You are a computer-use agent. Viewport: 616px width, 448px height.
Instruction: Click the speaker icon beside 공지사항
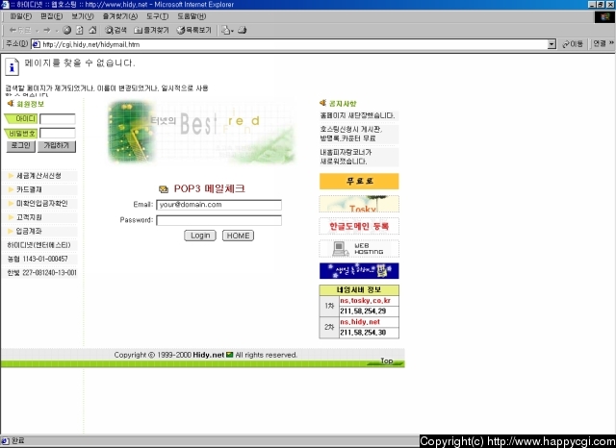pyautogui.click(x=323, y=103)
